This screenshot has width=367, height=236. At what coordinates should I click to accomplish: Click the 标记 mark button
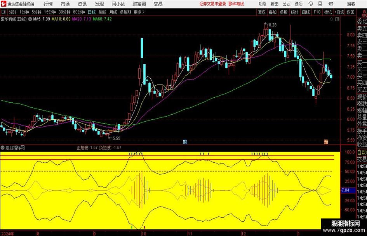328,12
